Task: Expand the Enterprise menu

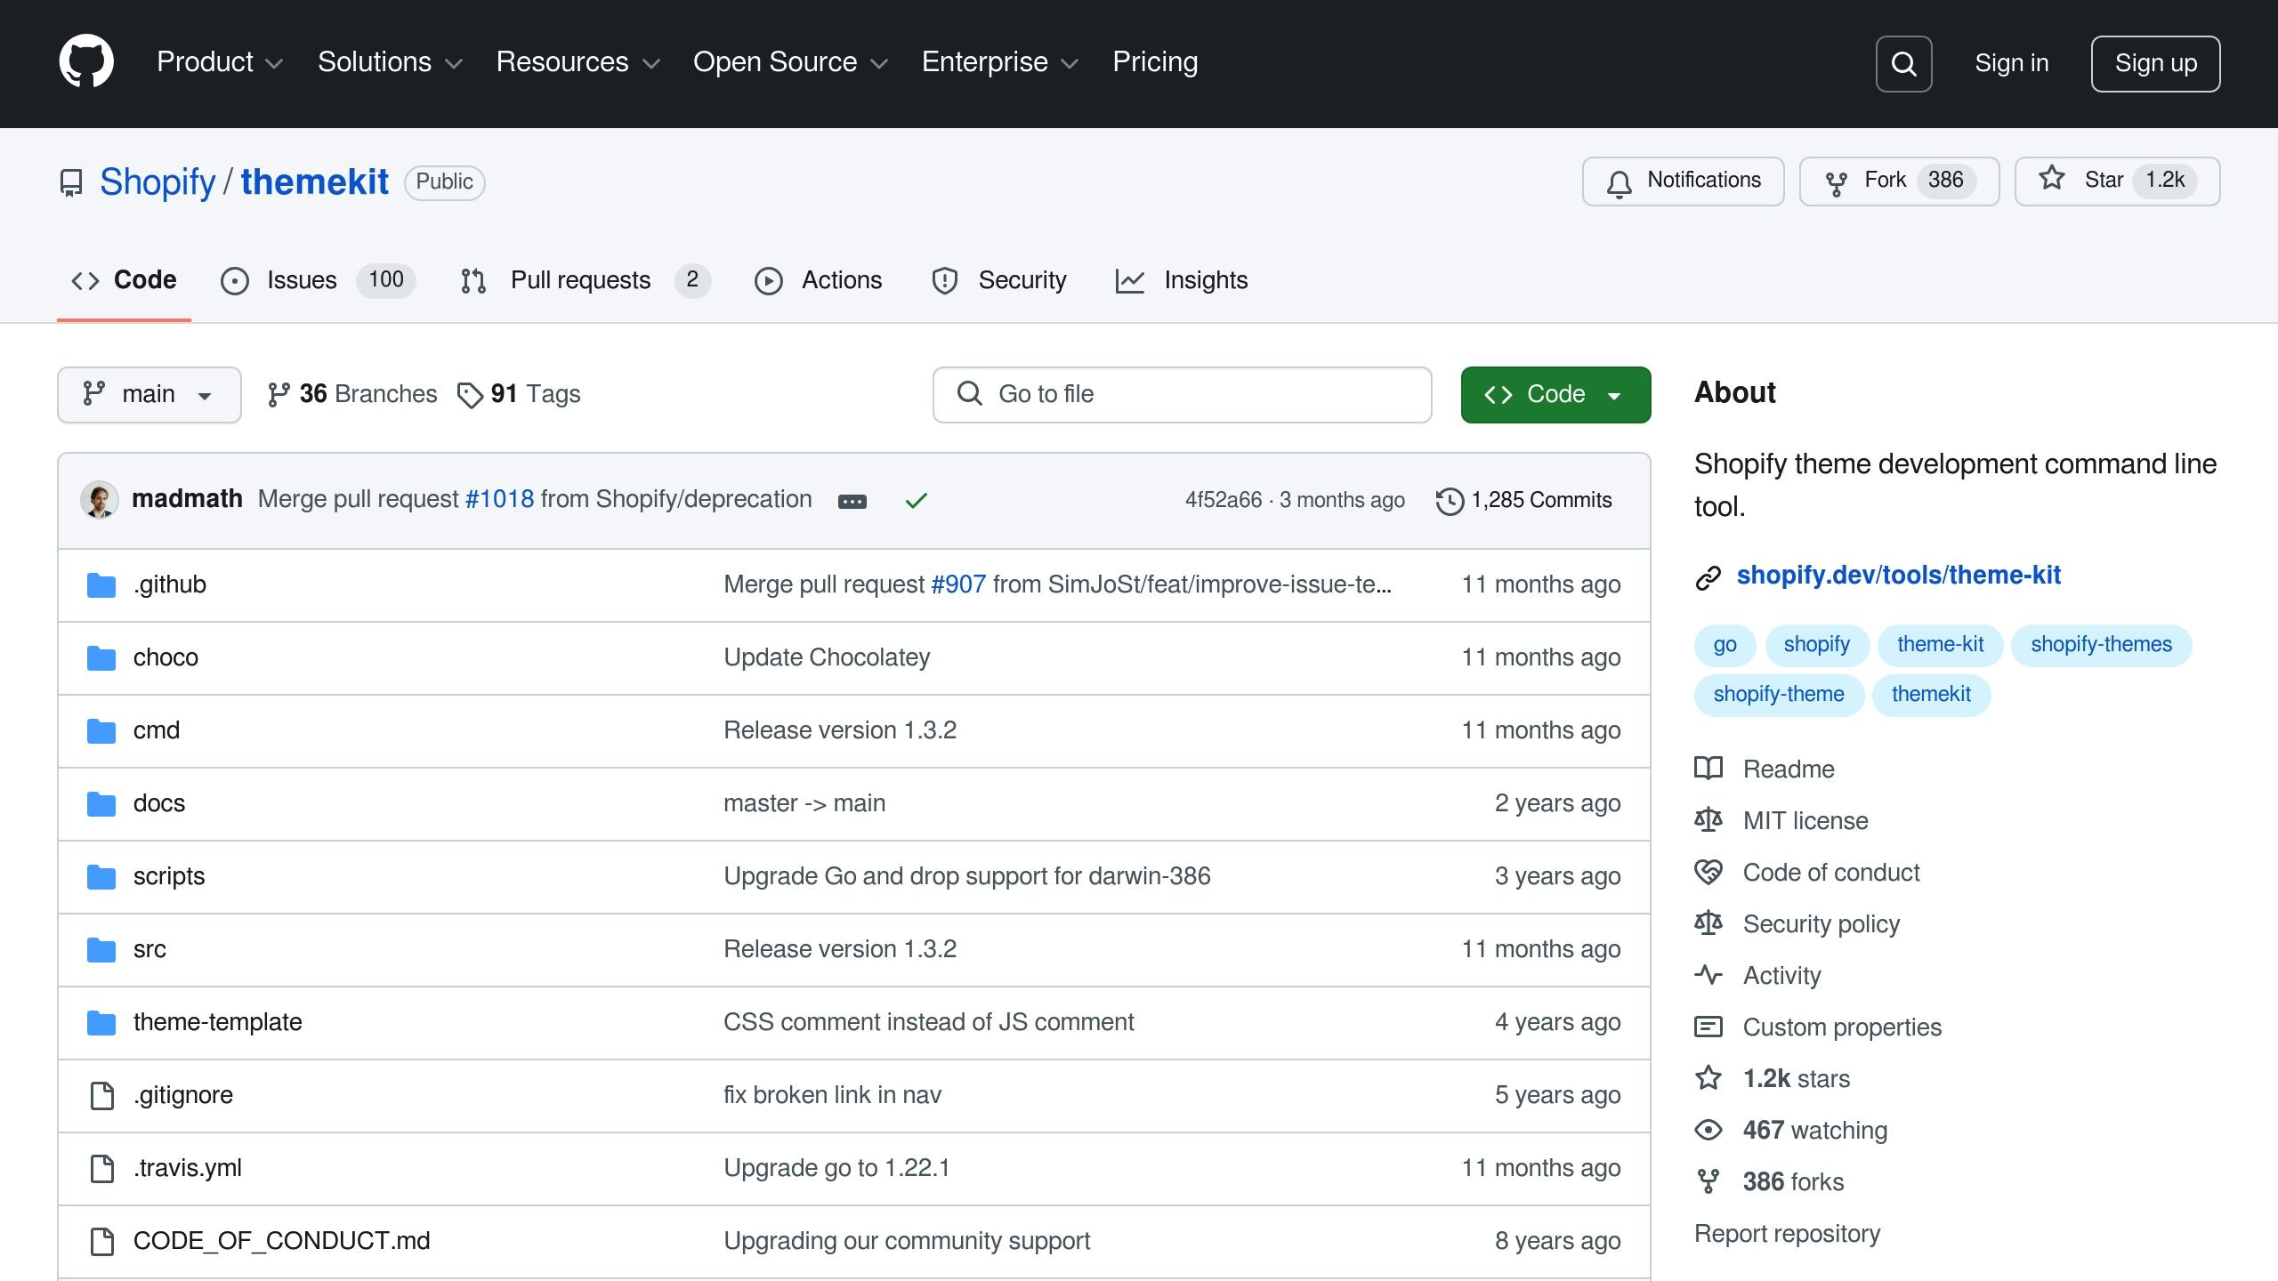Action: click(1000, 62)
